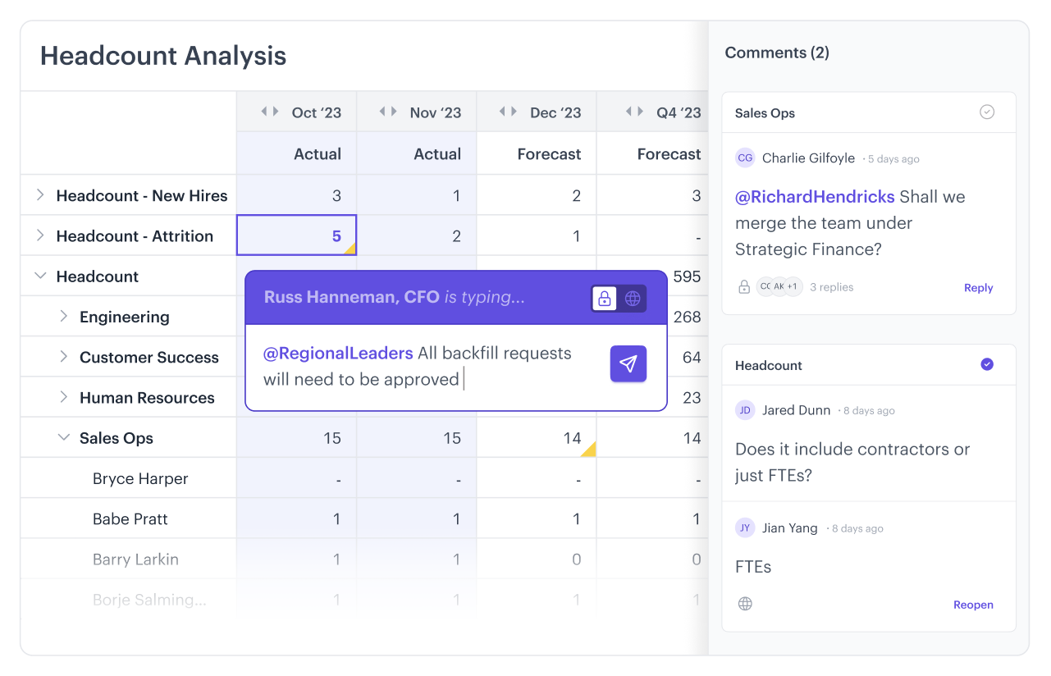Click the resolved checkmark on Headcount comment
Screen dimensions: 1051x676
tap(987, 364)
